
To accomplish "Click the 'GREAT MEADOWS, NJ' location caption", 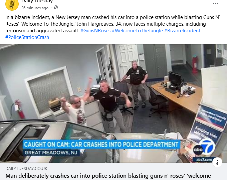I will click(x=51, y=153).
